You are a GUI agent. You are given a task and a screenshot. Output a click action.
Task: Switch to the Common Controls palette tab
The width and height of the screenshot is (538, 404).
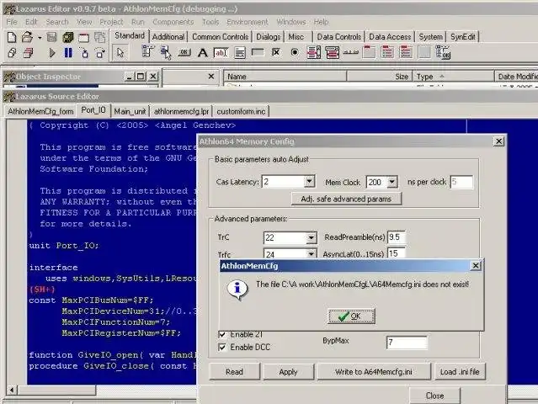point(220,37)
